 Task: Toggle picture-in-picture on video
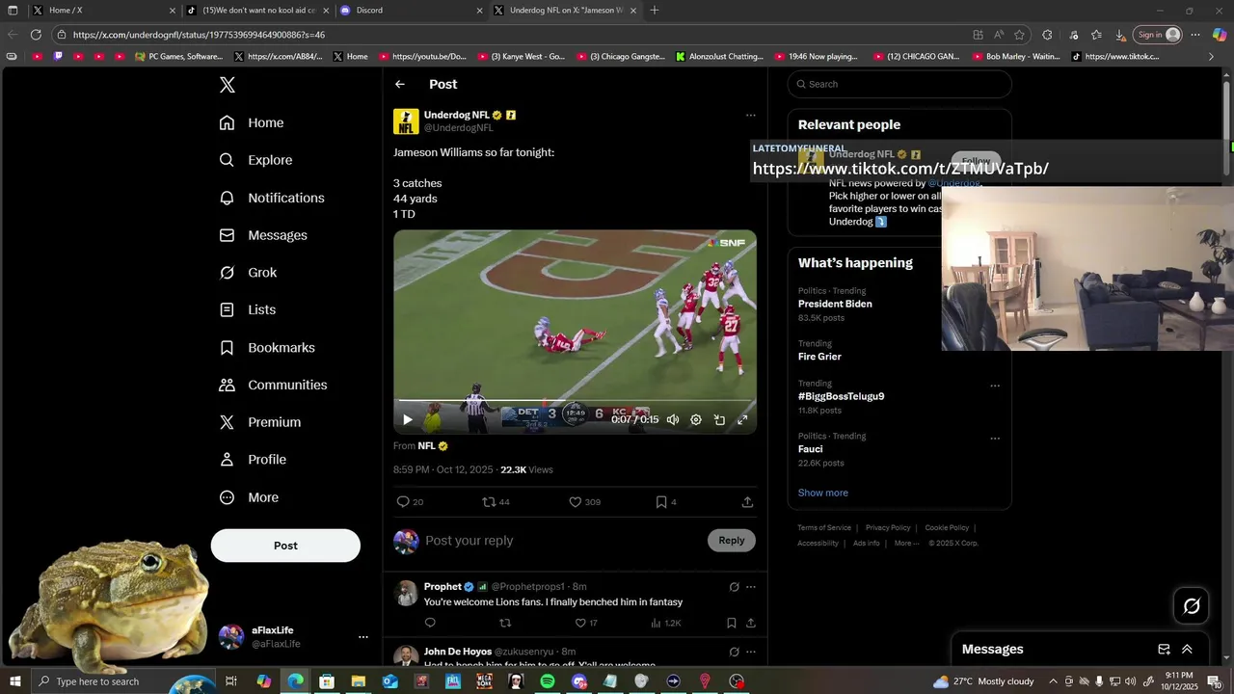[x=719, y=419]
